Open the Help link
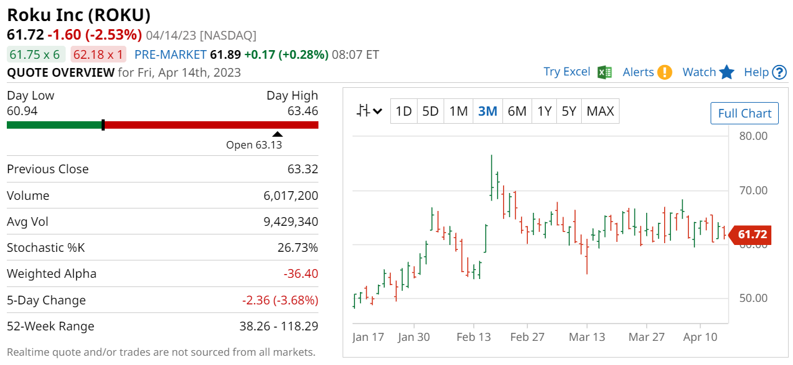This screenshot has width=793, height=365. coord(756,72)
